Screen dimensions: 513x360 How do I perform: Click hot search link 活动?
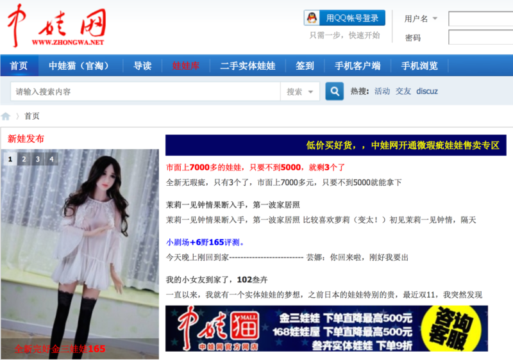point(382,91)
